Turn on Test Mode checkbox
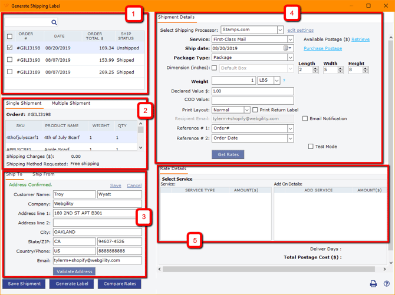The height and width of the screenshot is (295, 395). click(311, 146)
